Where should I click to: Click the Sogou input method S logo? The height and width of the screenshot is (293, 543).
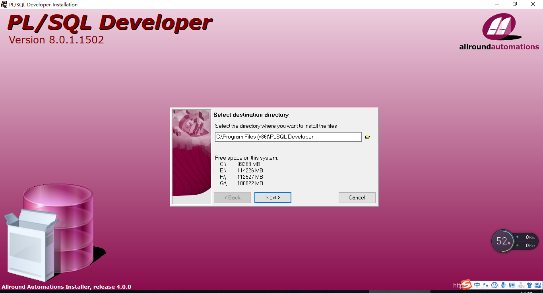tap(467, 285)
